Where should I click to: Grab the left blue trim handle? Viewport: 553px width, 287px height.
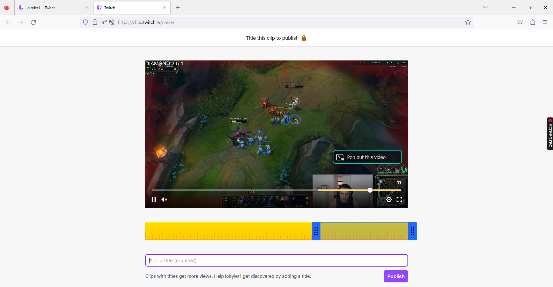(316, 231)
